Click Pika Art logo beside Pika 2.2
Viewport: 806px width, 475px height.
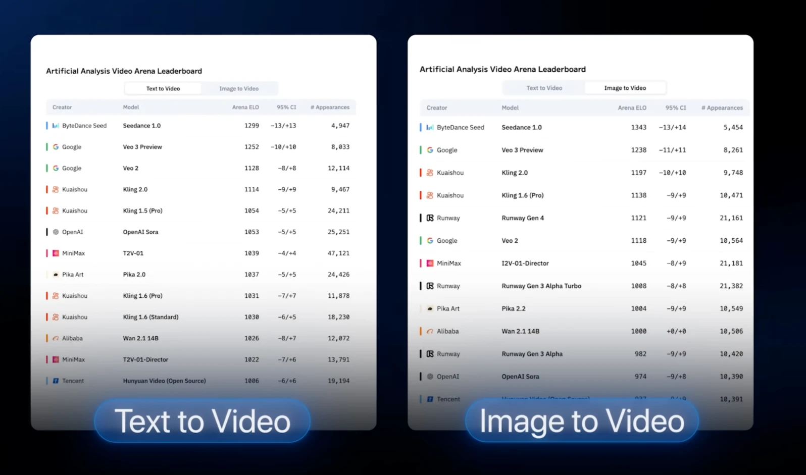pyautogui.click(x=430, y=308)
